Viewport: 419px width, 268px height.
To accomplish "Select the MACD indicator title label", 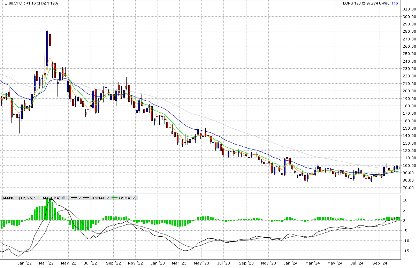I will [x=8, y=198].
